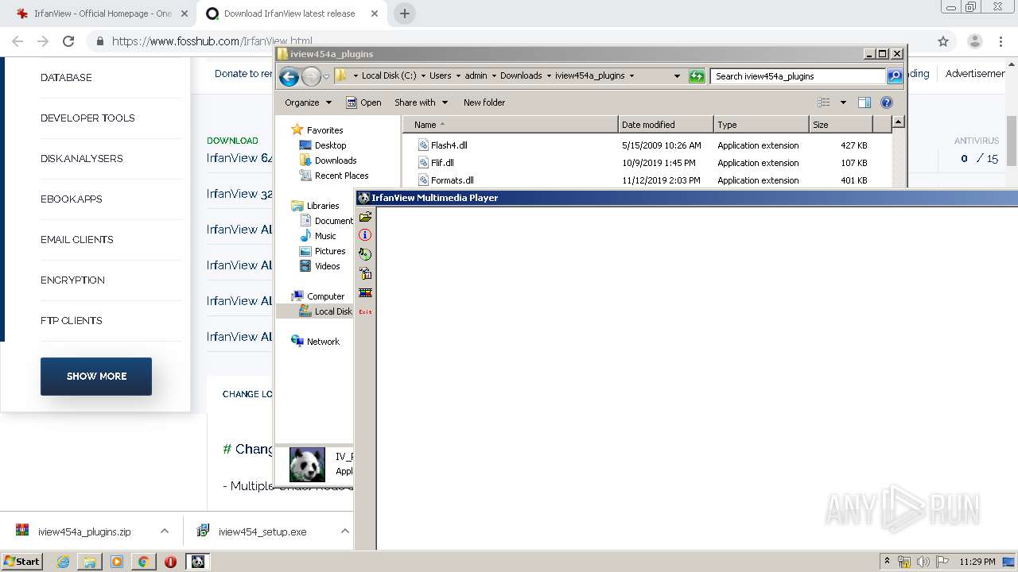Click the SHOW MORE button on FossHub
Viewport: 1018px width, 572px height.
tap(96, 377)
